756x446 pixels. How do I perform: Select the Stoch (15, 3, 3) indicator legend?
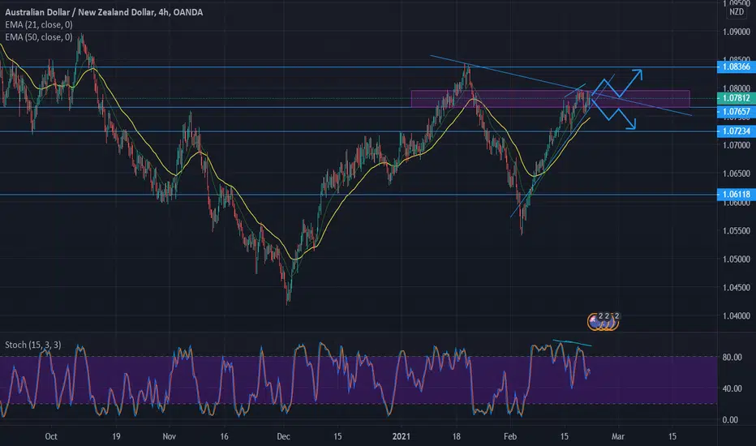(32, 345)
